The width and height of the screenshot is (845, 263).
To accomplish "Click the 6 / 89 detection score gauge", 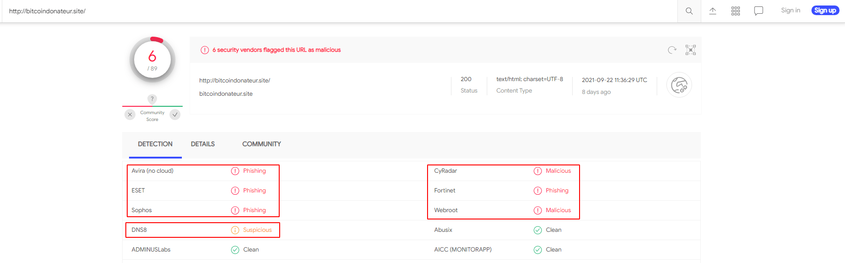I will (152, 60).
